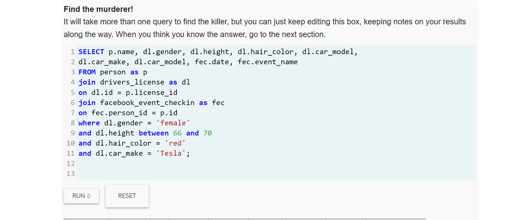Place cursor on empty line 12

276,163
